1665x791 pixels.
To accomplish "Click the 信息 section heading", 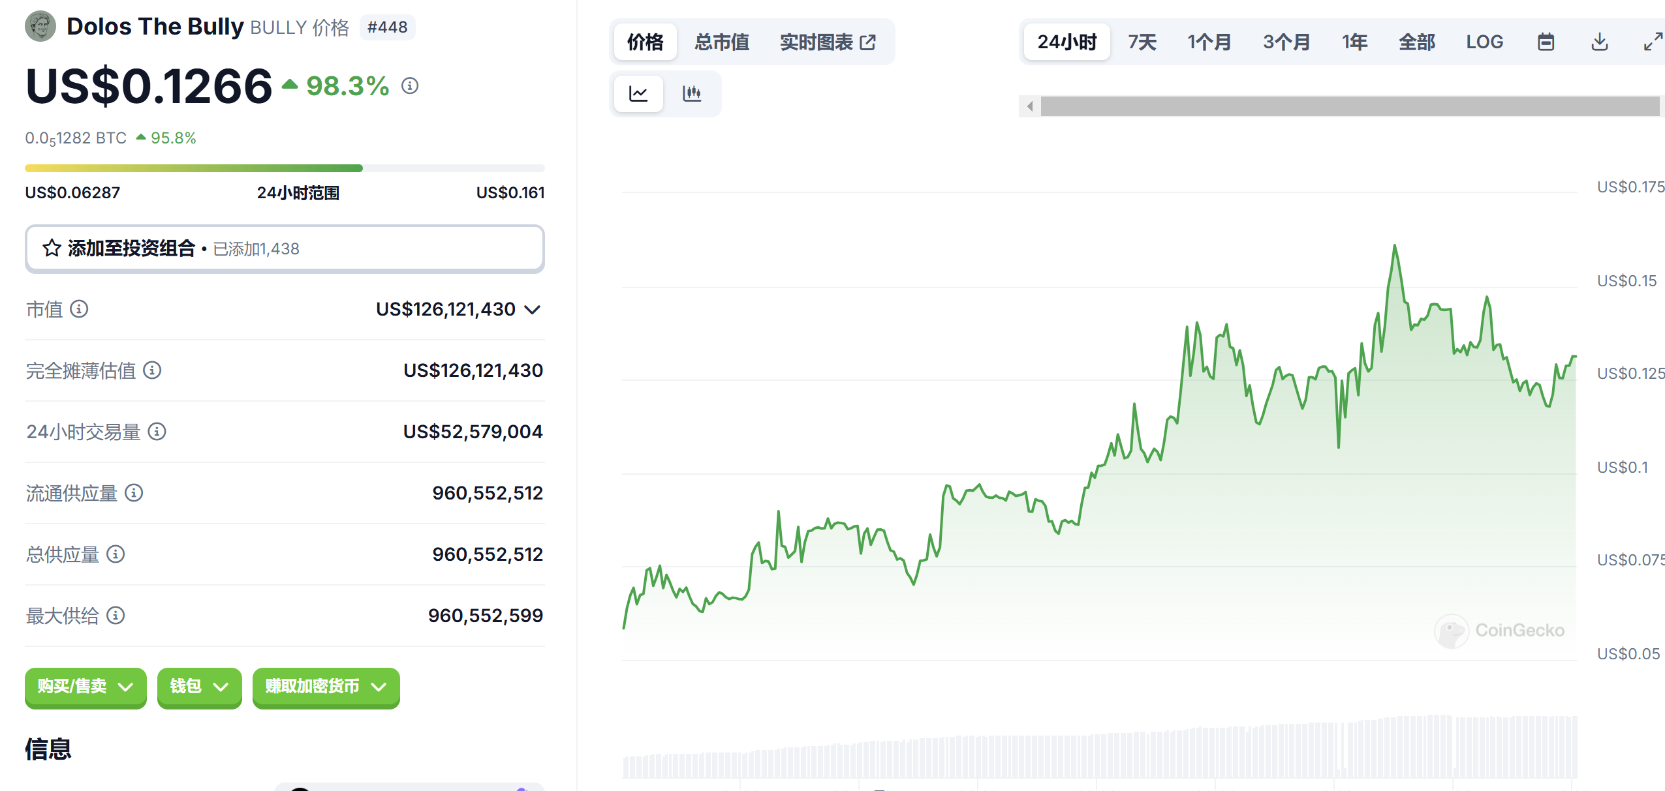I will pyautogui.click(x=48, y=749).
